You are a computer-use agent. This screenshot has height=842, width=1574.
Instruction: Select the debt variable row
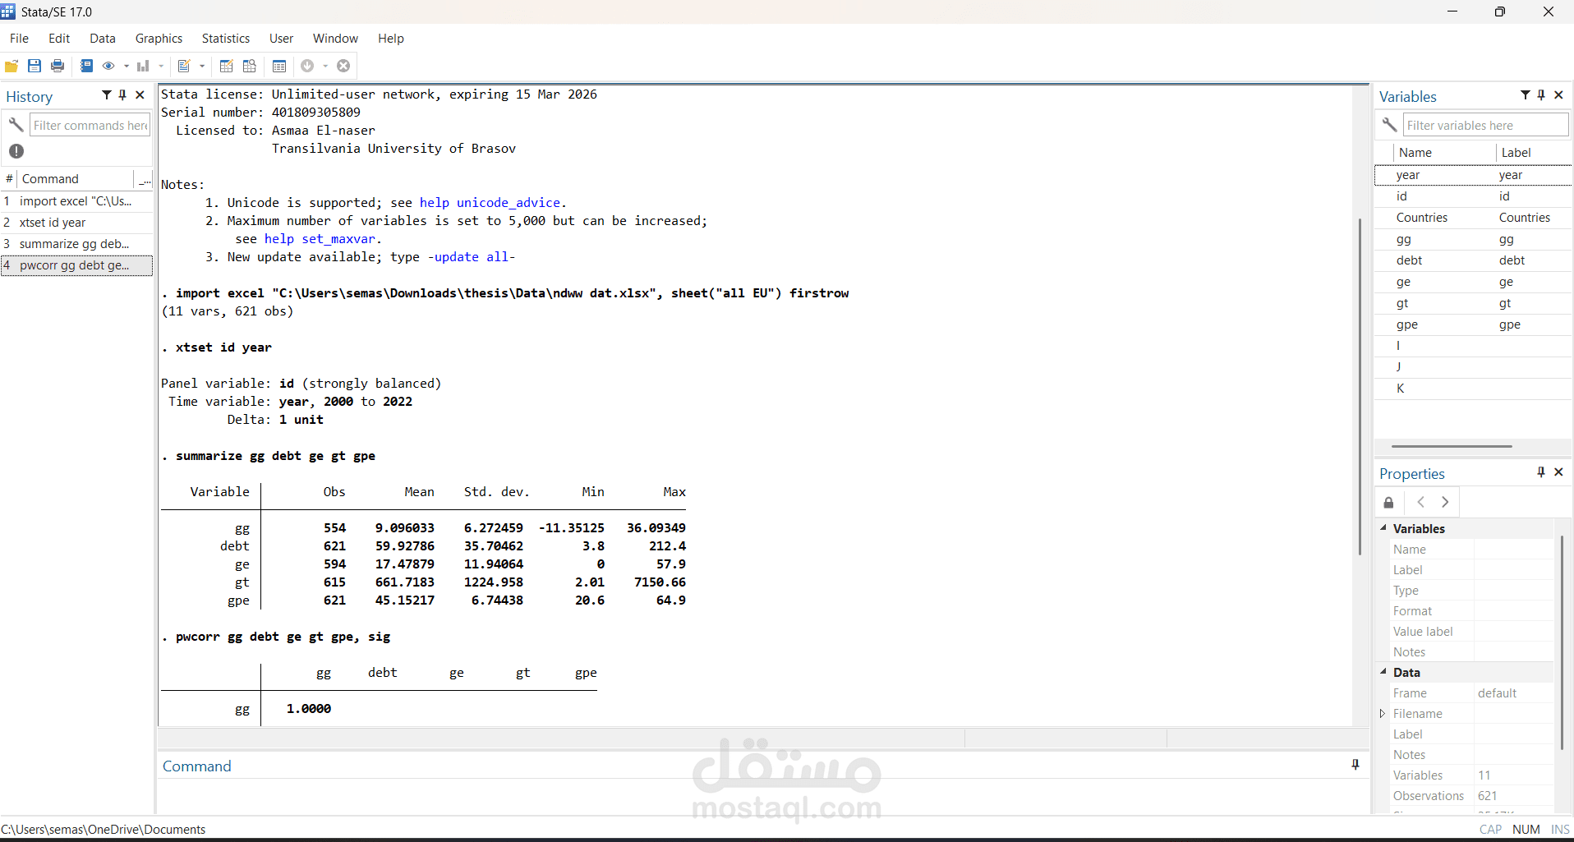coord(1472,260)
